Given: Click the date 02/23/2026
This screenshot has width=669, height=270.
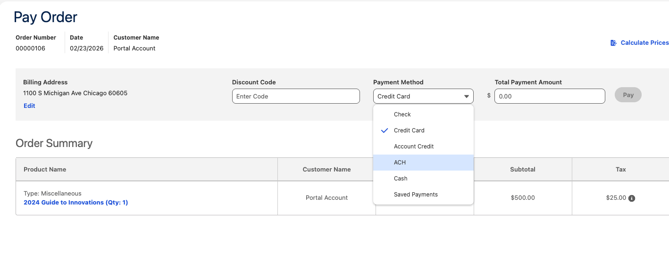Looking at the screenshot, I should 87,49.
